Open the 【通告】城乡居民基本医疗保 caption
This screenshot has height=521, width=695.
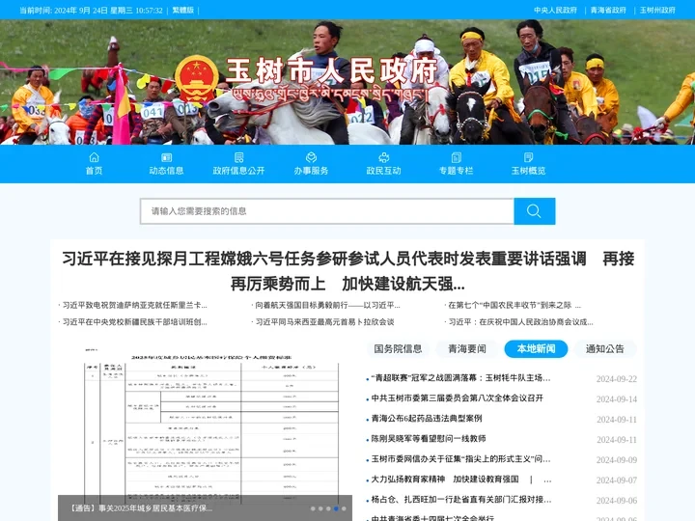141,508
